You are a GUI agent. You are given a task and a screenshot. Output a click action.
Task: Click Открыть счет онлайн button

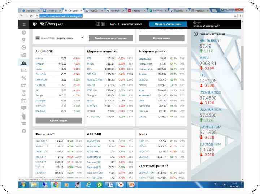pyautogui.click(x=168, y=24)
